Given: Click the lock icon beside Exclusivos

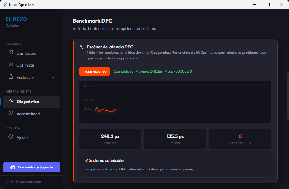Looking at the screenshot, I should (x=10, y=77).
